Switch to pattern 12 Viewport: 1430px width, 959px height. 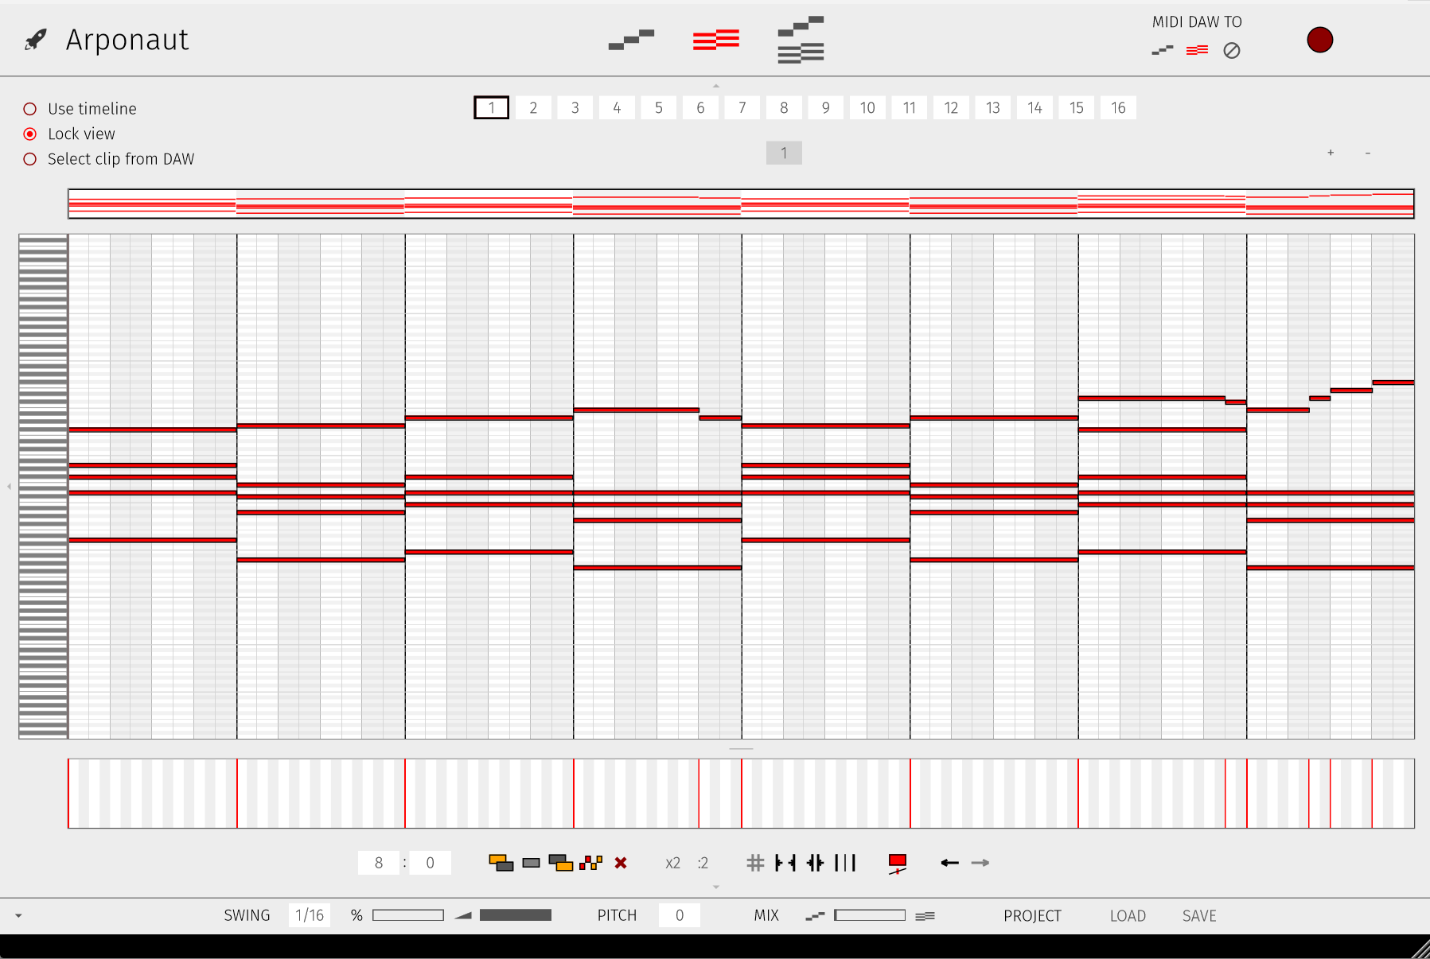tap(951, 107)
